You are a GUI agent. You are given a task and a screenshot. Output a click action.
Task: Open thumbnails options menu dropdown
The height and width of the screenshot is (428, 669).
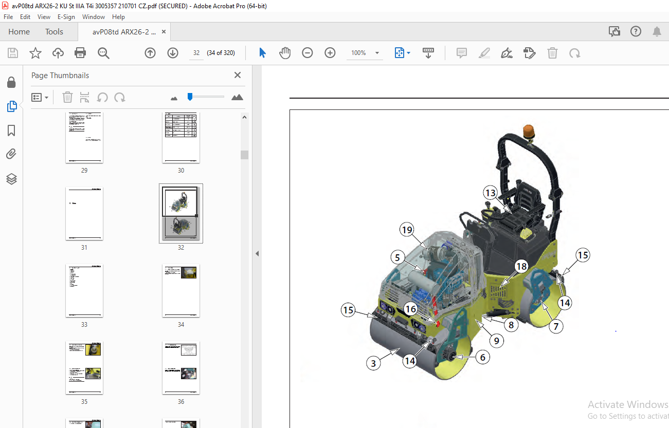pos(40,97)
